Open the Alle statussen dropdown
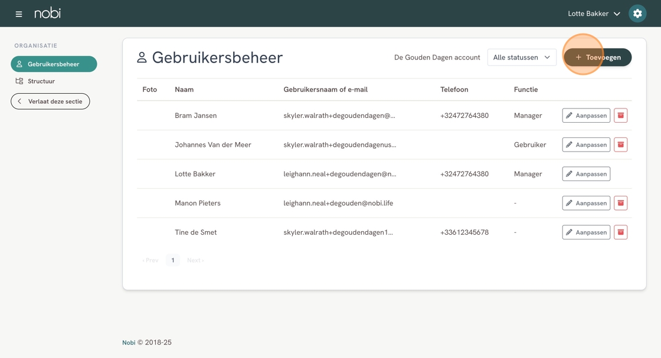661x358 pixels. [522, 57]
